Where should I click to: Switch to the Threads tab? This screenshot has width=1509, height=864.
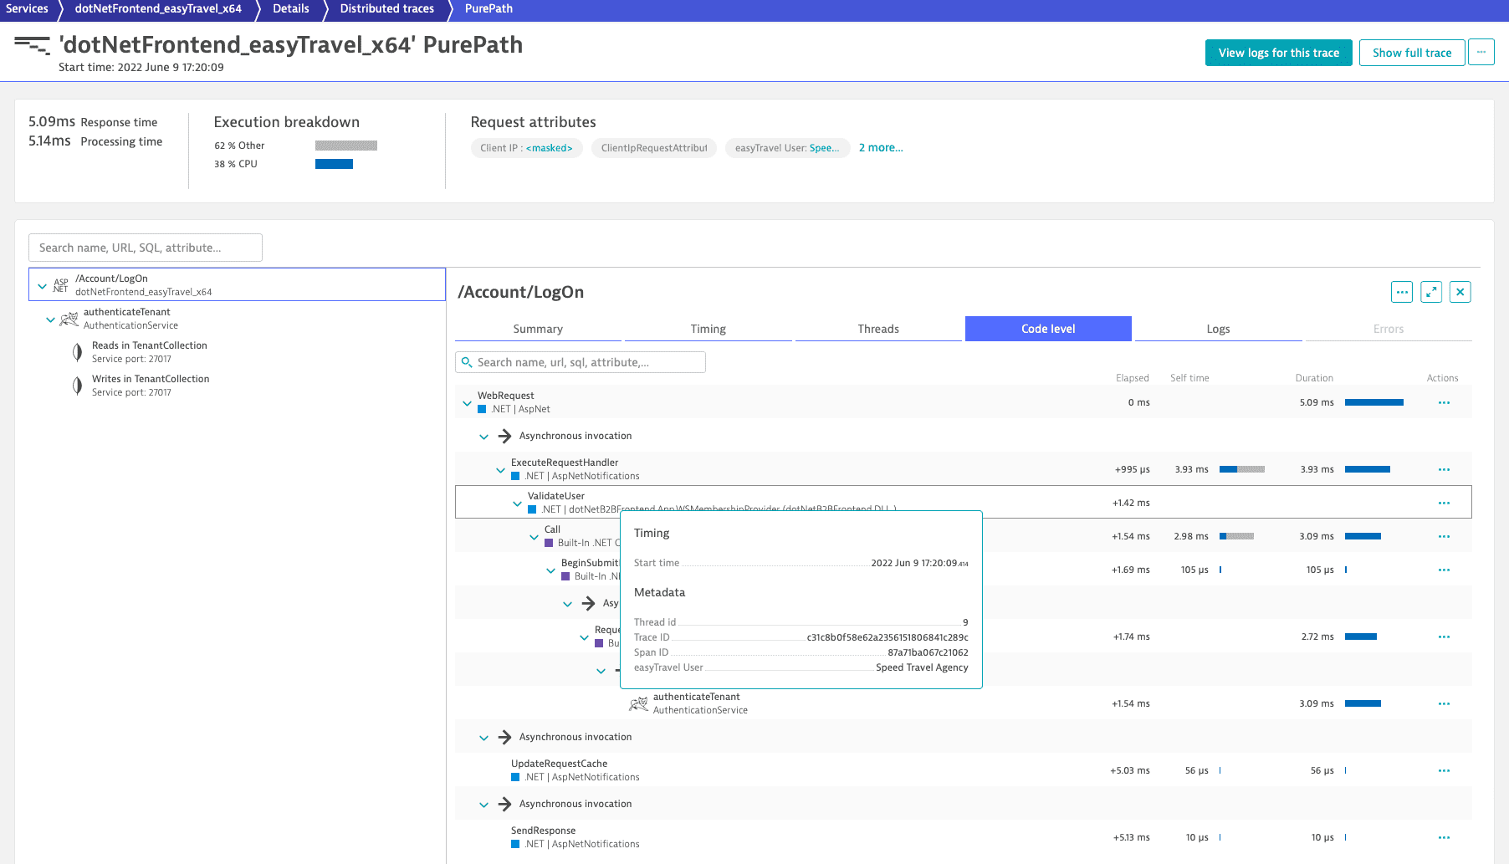click(877, 329)
